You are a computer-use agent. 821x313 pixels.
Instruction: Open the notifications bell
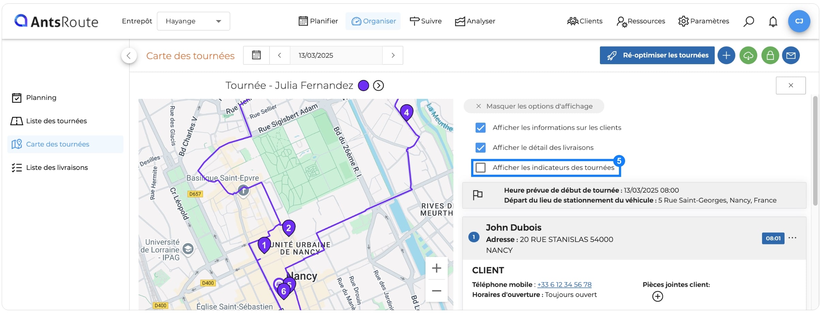coord(773,21)
